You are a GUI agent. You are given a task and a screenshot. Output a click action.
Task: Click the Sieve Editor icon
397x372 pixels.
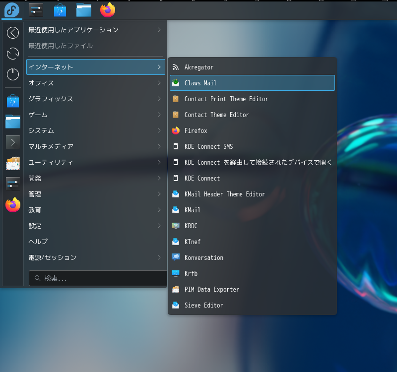pyautogui.click(x=176, y=305)
